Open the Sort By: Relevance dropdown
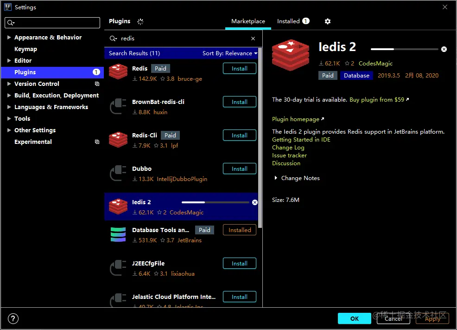 230,53
